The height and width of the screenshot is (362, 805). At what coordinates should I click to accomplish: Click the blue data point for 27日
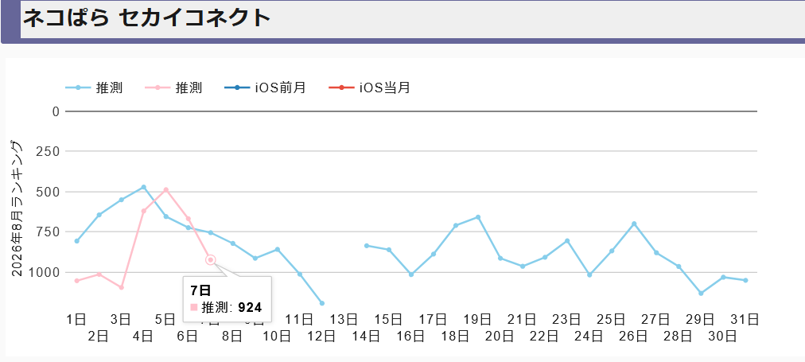tap(656, 253)
